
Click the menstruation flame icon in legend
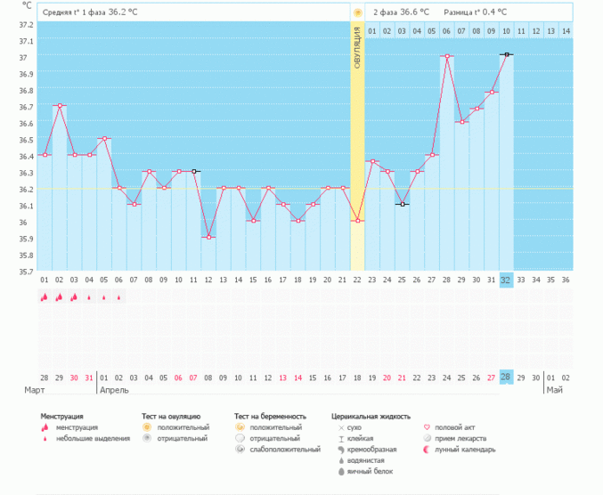pos(45,427)
